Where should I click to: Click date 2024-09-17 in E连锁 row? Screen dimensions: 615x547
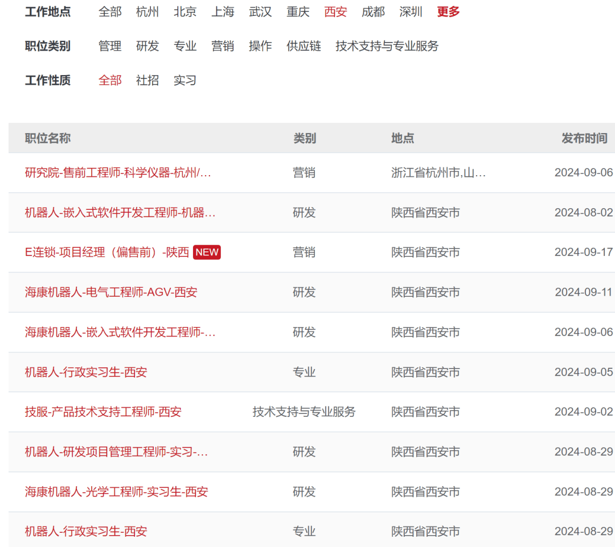584,252
